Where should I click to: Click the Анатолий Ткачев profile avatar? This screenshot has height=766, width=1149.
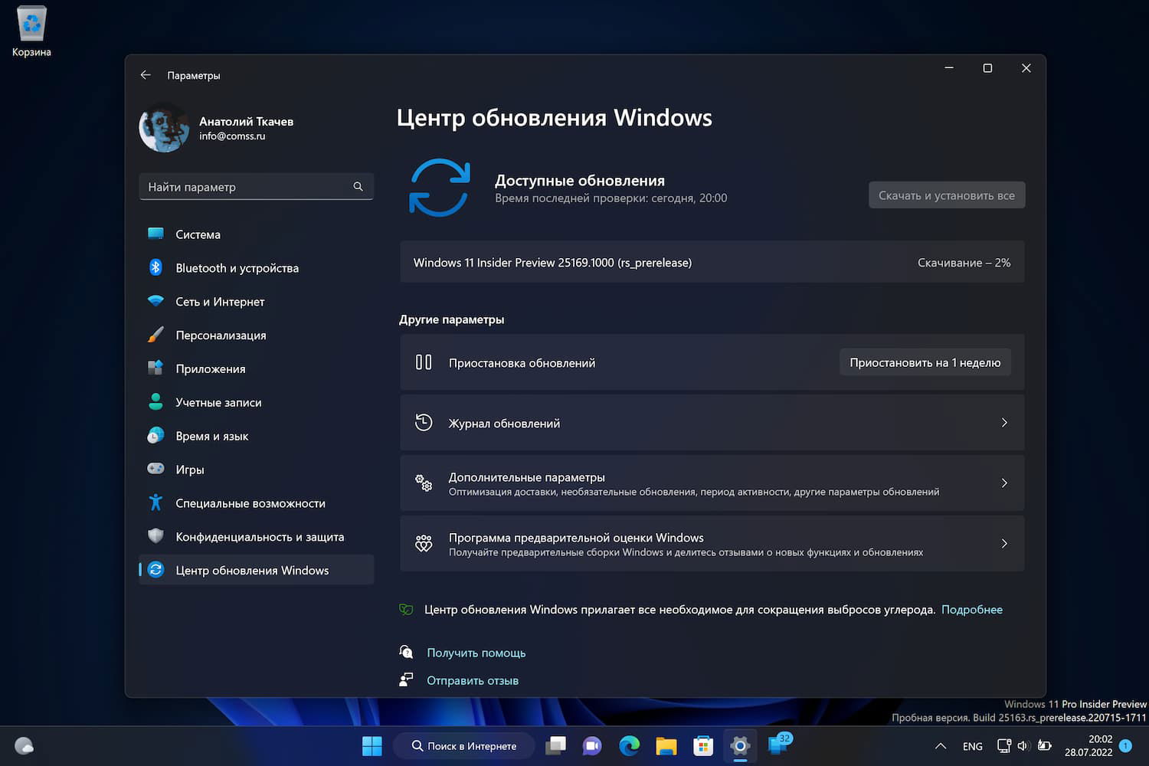pyautogui.click(x=163, y=128)
